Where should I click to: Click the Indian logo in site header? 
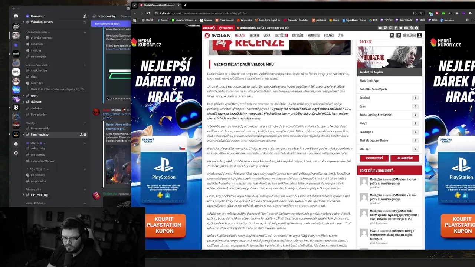(x=217, y=36)
